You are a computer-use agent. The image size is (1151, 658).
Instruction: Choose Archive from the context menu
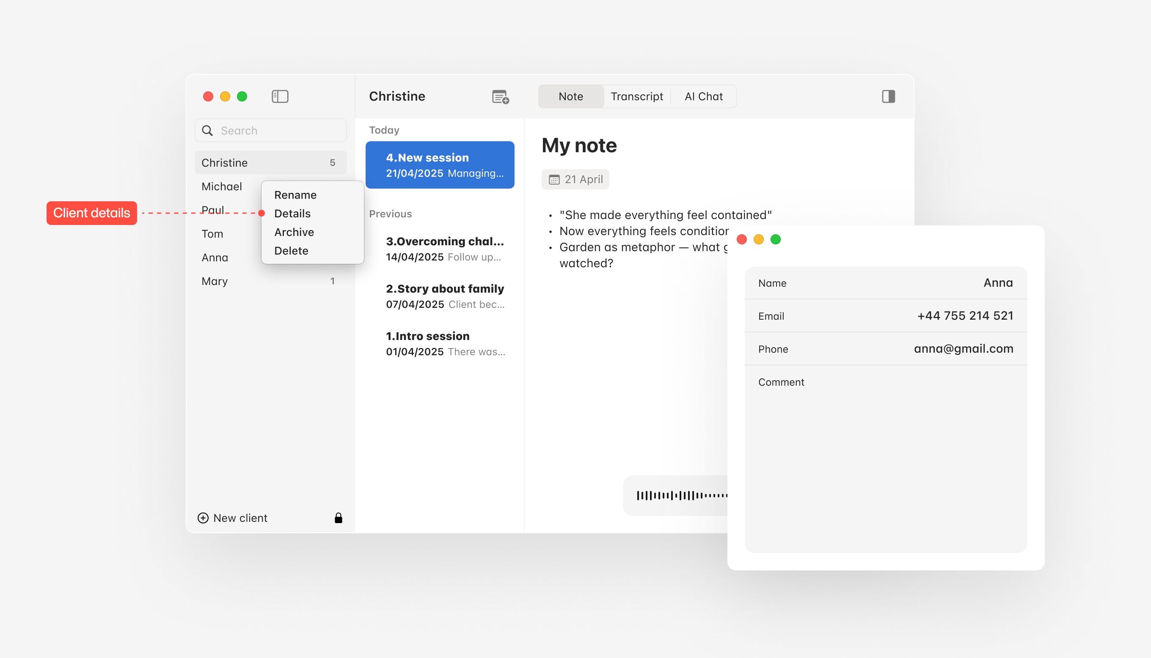(294, 232)
